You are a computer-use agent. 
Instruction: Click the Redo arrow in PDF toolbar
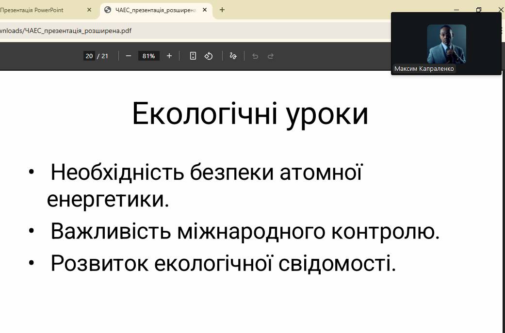[x=271, y=56]
